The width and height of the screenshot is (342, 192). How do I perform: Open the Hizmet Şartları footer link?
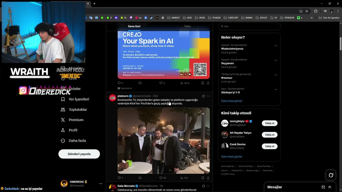tap(228, 166)
